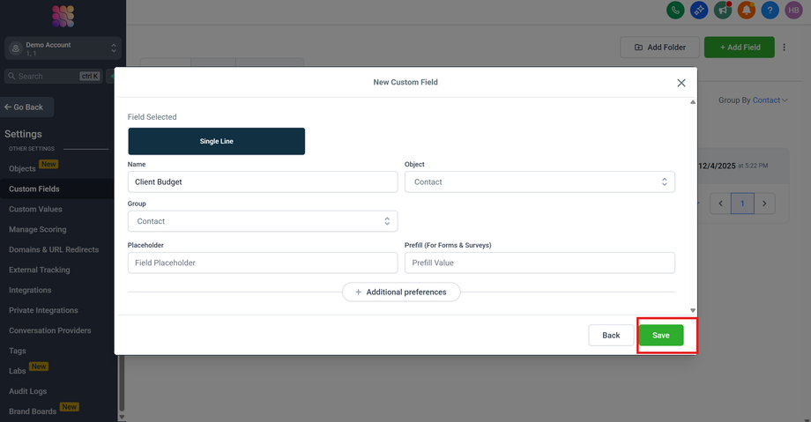This screenshot has width=811, height=422.
Task: Click the blue help question mark icon
Action: coord(770,11)
